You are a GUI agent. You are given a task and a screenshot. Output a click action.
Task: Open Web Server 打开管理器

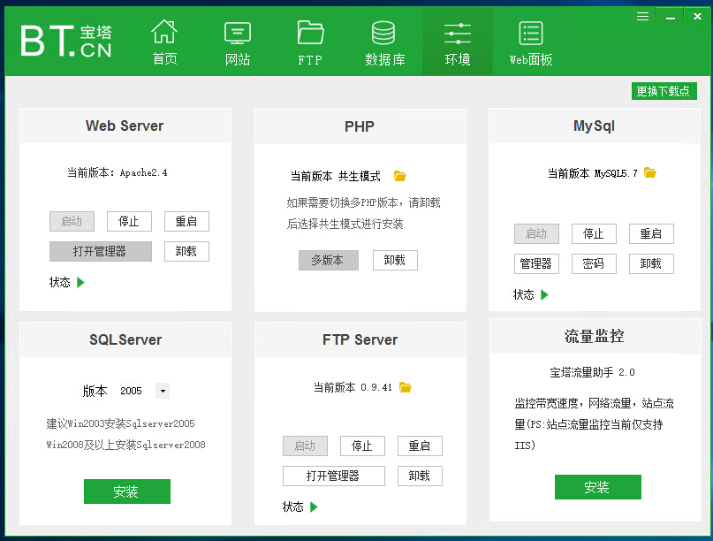point(101,251)
